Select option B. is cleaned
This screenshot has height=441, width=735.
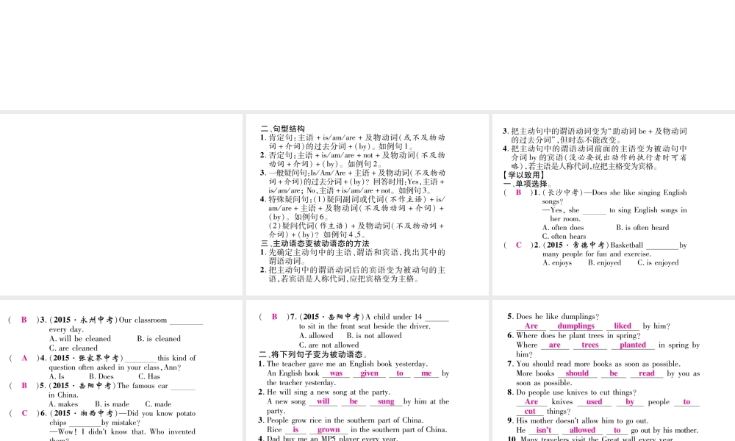pos(159,338)
